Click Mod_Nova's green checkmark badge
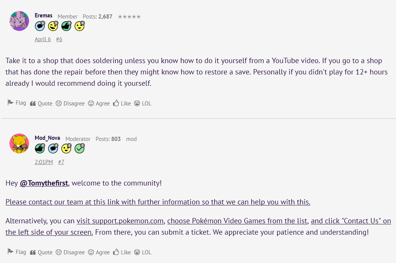Image resolution: width=396 pixels, height=263 pixels. pos(79,149)
